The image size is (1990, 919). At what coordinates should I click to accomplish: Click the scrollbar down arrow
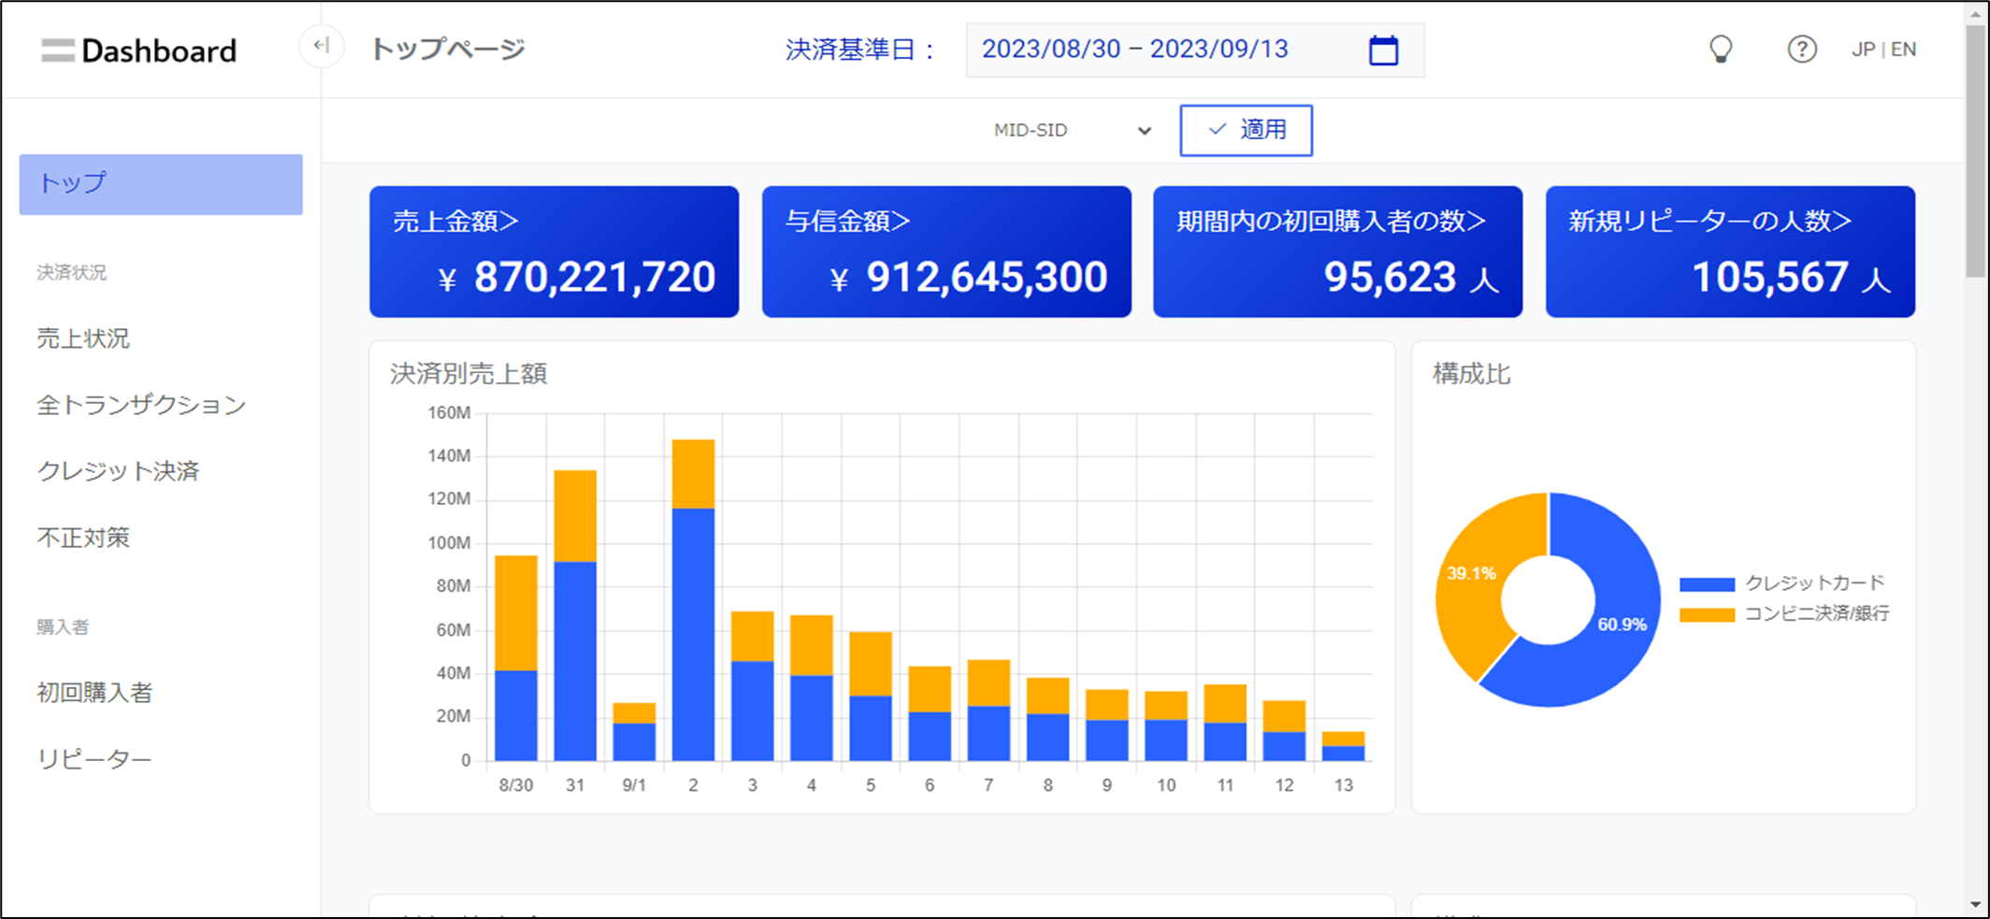pos(1975,905)
